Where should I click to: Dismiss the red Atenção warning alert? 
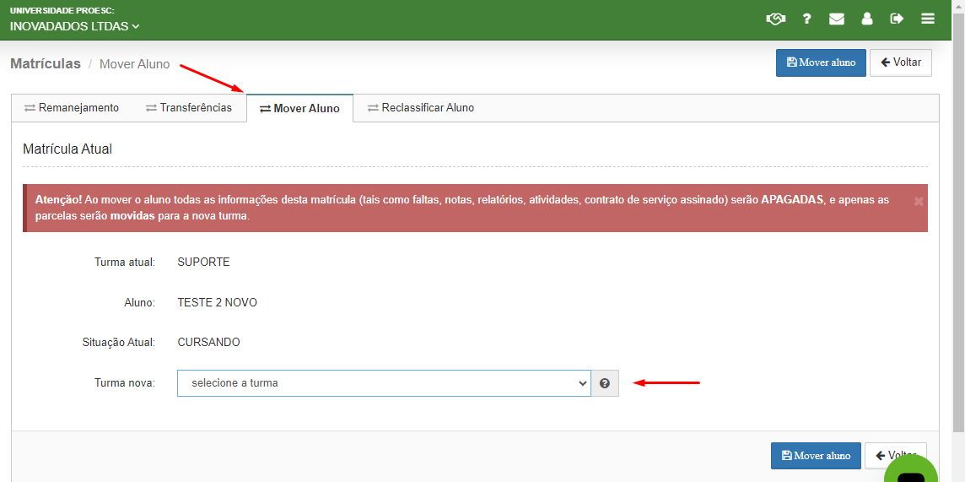click(919, 201)
